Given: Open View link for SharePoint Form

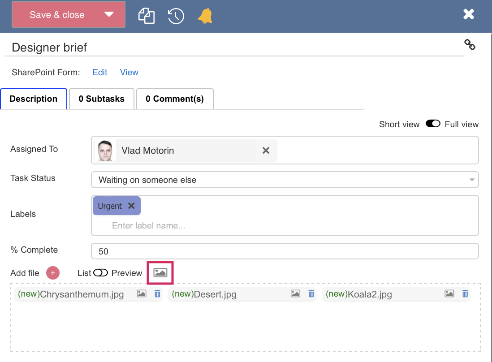Looking at the screenshot, I should (x=129, y=72).
